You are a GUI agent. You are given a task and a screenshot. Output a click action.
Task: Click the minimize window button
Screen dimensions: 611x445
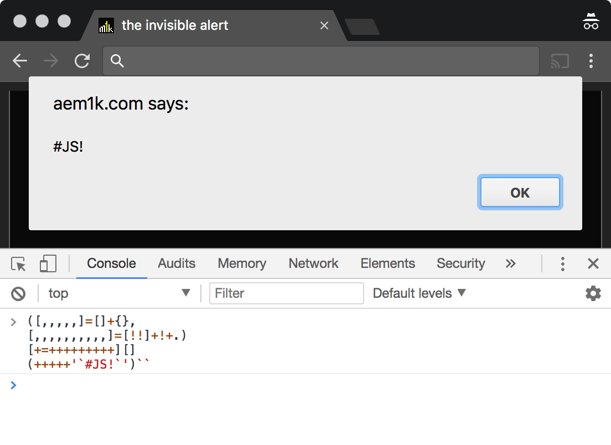point(42,21)
